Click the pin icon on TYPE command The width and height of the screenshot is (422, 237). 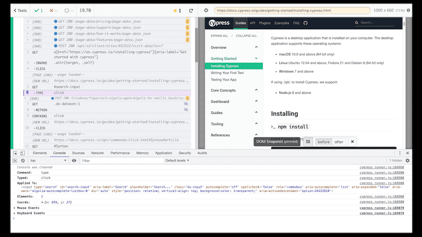(27, 92)
